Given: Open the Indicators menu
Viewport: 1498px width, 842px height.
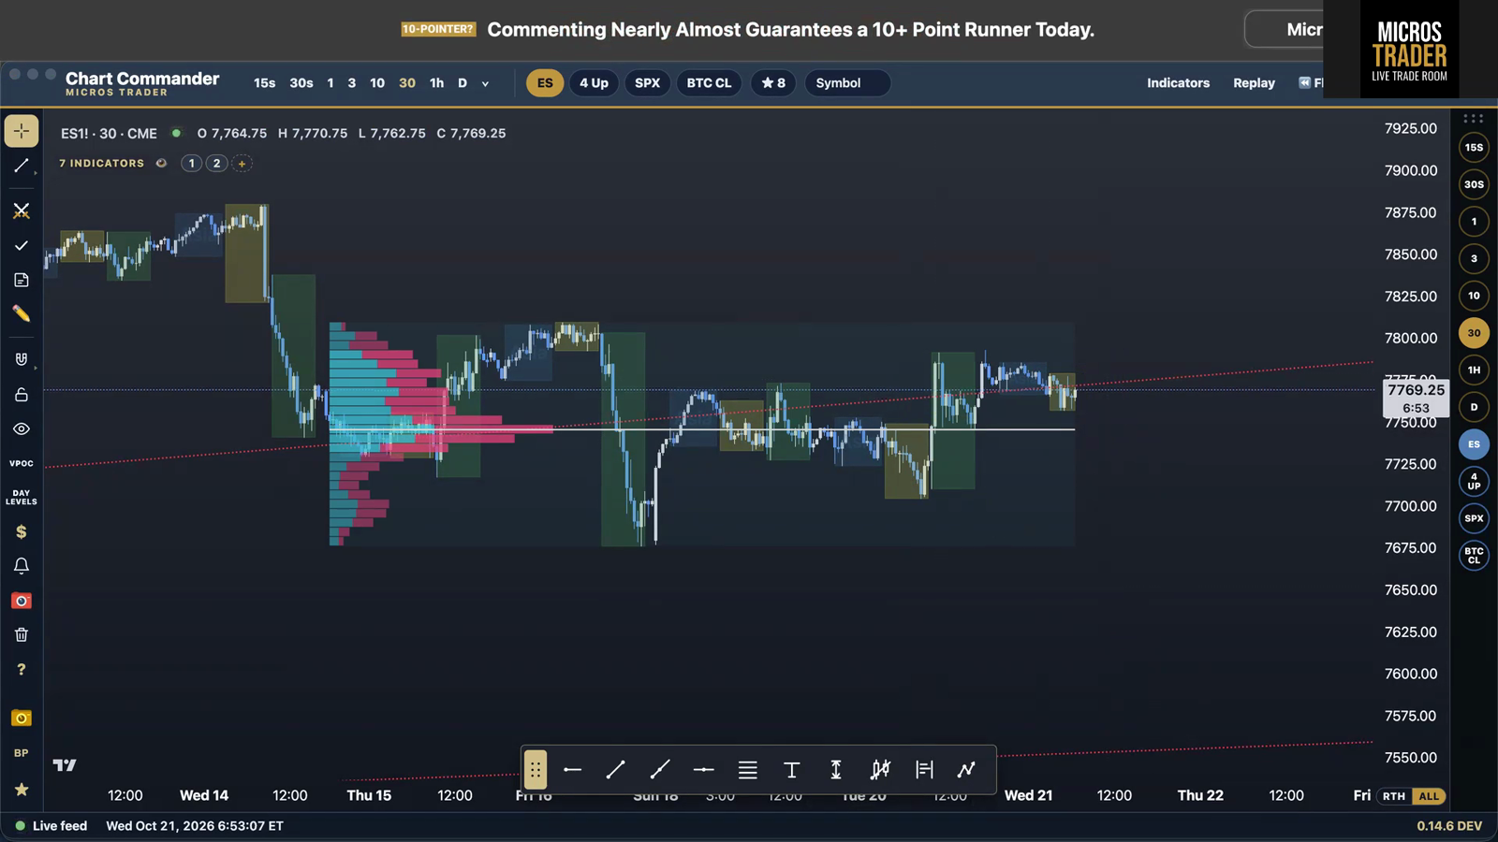Looking at the screenshot, I should click(x=1178, y=83).
